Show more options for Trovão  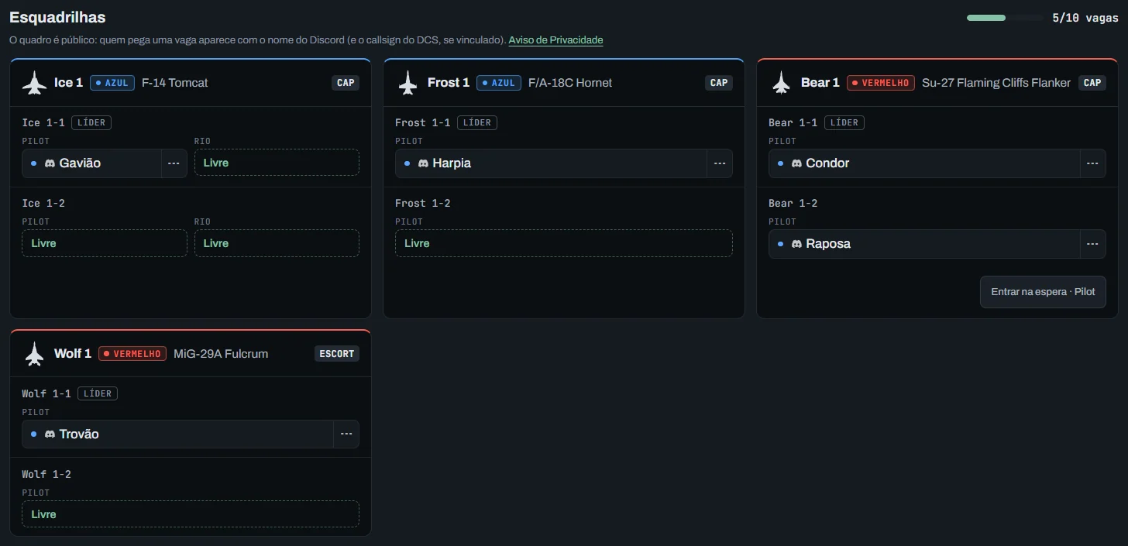click(x=346, y=434)
